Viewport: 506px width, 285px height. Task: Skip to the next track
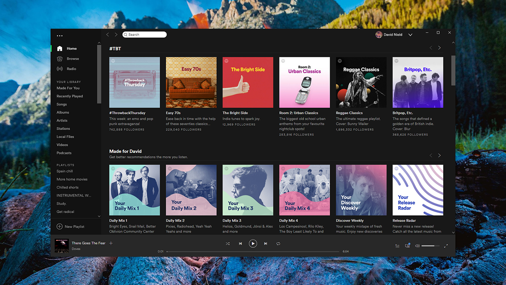point(266,244)
